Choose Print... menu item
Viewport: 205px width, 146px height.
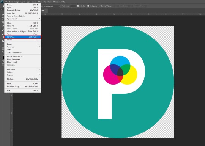23,83
